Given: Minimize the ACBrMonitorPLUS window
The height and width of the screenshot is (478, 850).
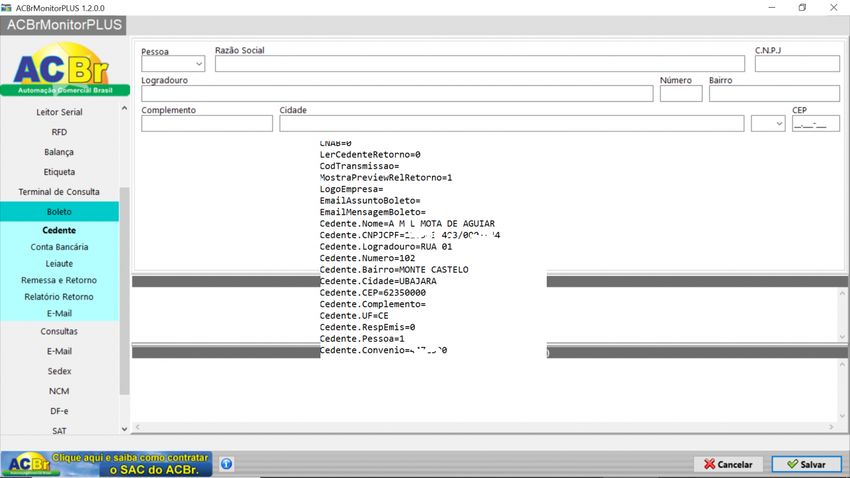Looking at the screenshot, I should [772, 8].
